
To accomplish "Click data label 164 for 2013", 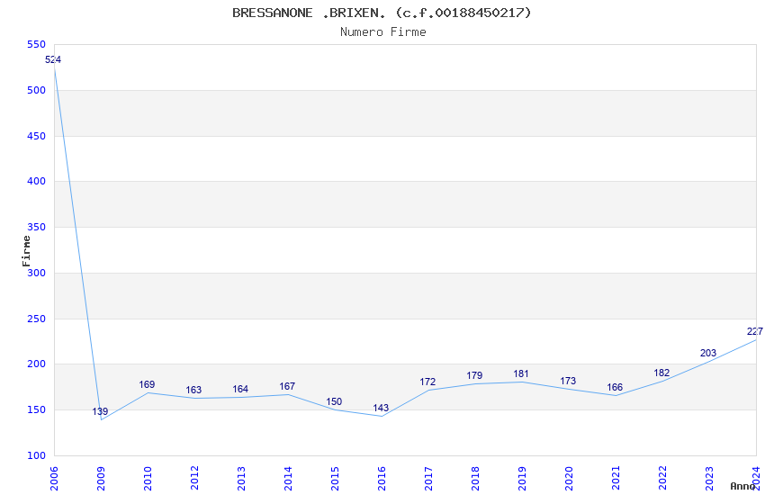I will click(x=240, y=389).
